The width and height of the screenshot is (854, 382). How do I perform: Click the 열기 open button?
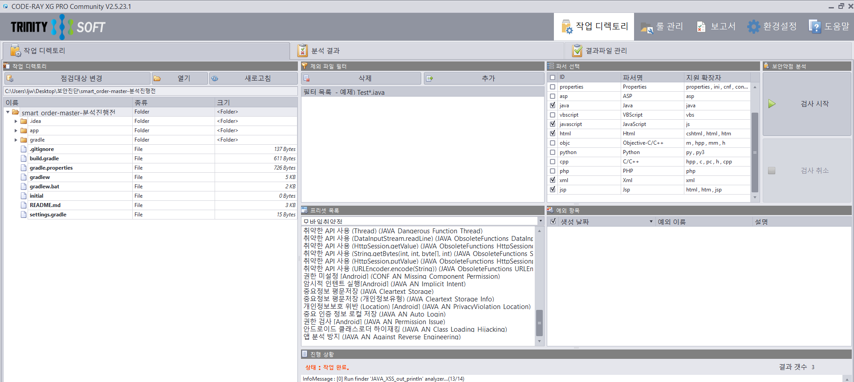pyautogui.click(x=179, y=78)
